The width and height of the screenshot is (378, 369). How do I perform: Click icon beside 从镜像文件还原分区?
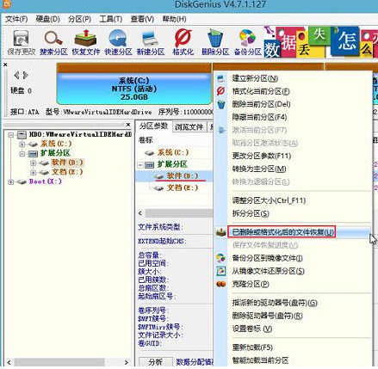coord(221,271)
